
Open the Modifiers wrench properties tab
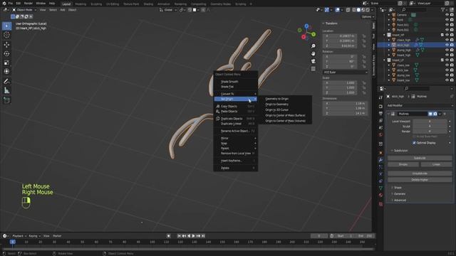pyautogui.click(x=380, y=160)
